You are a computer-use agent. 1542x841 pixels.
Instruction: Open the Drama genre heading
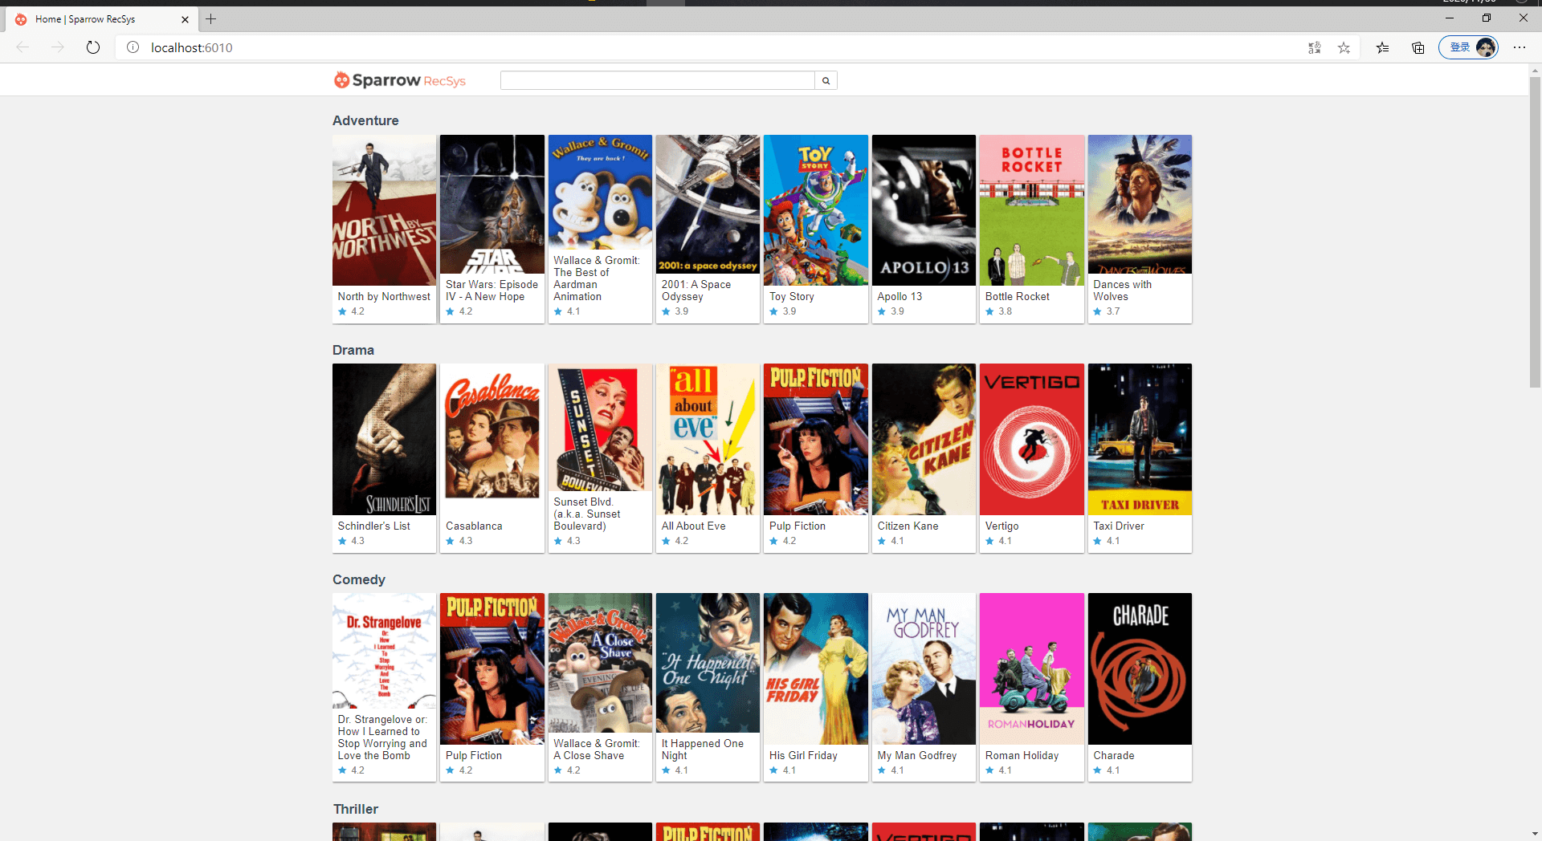click(353, 350)
